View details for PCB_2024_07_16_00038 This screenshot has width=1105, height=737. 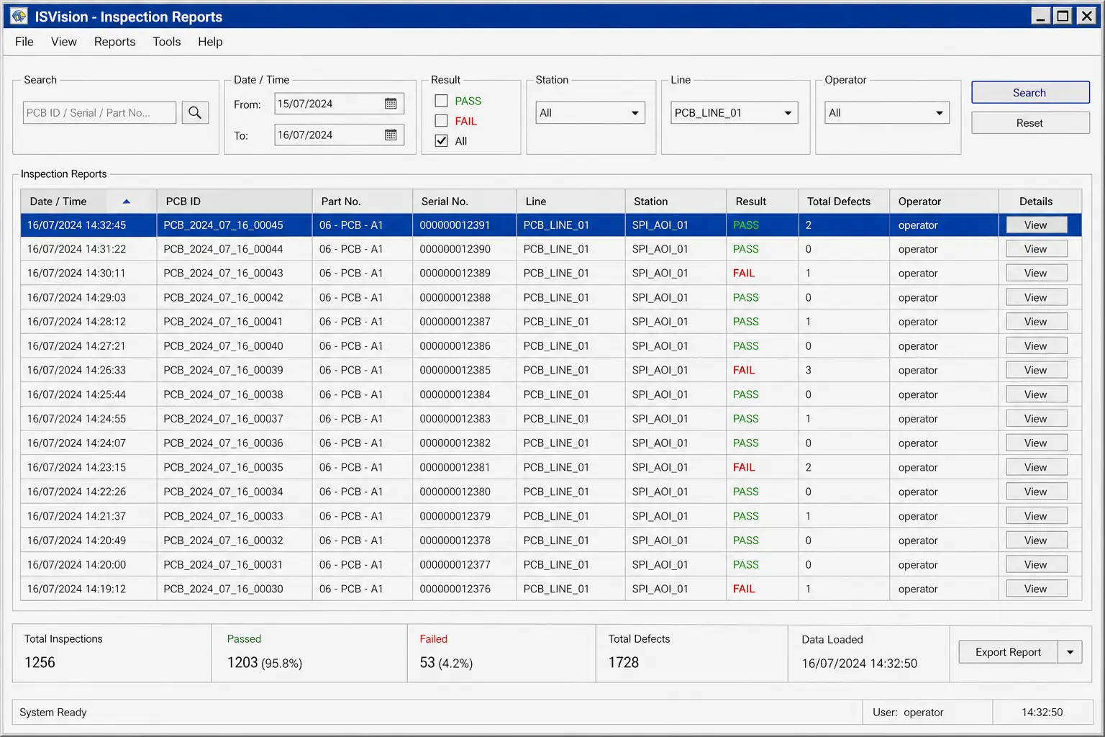[1036, 394]
